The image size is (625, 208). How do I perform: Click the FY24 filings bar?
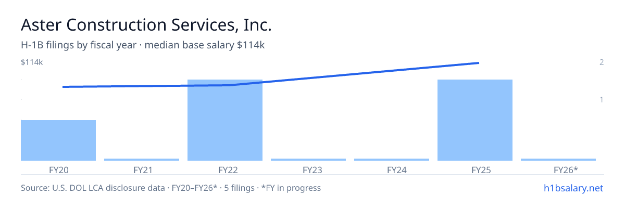pos(392,160)
